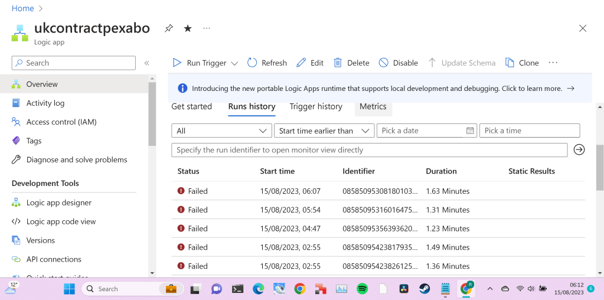Viewport: 604px width, 300px height.
Task: Click the Pick a time field
Action: click(530, 131)
